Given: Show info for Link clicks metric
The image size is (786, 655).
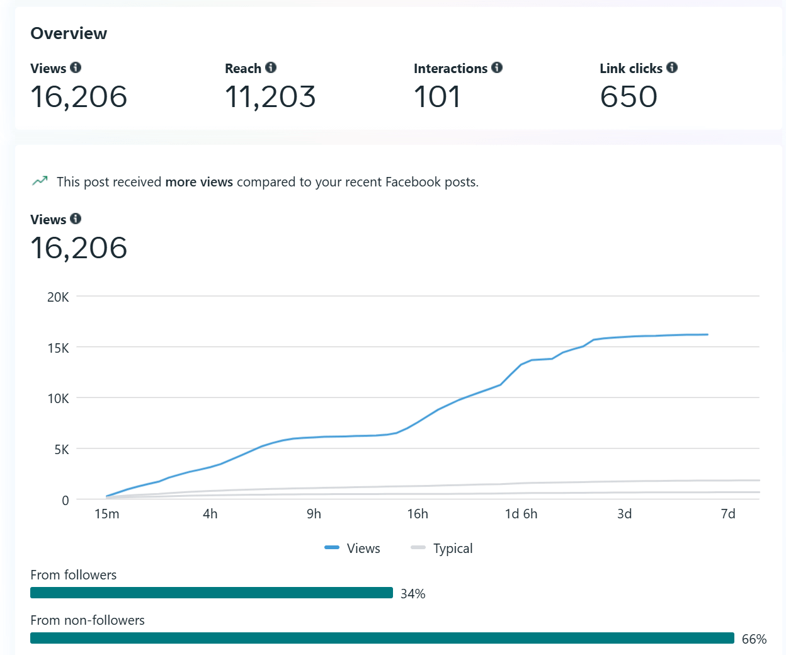Looking at the screenshot, I should tap(672, 67).
